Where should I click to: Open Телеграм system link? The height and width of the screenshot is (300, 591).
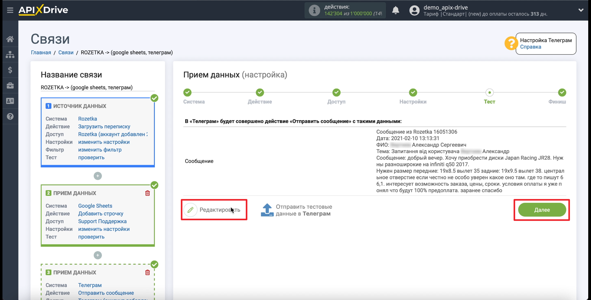90,285
